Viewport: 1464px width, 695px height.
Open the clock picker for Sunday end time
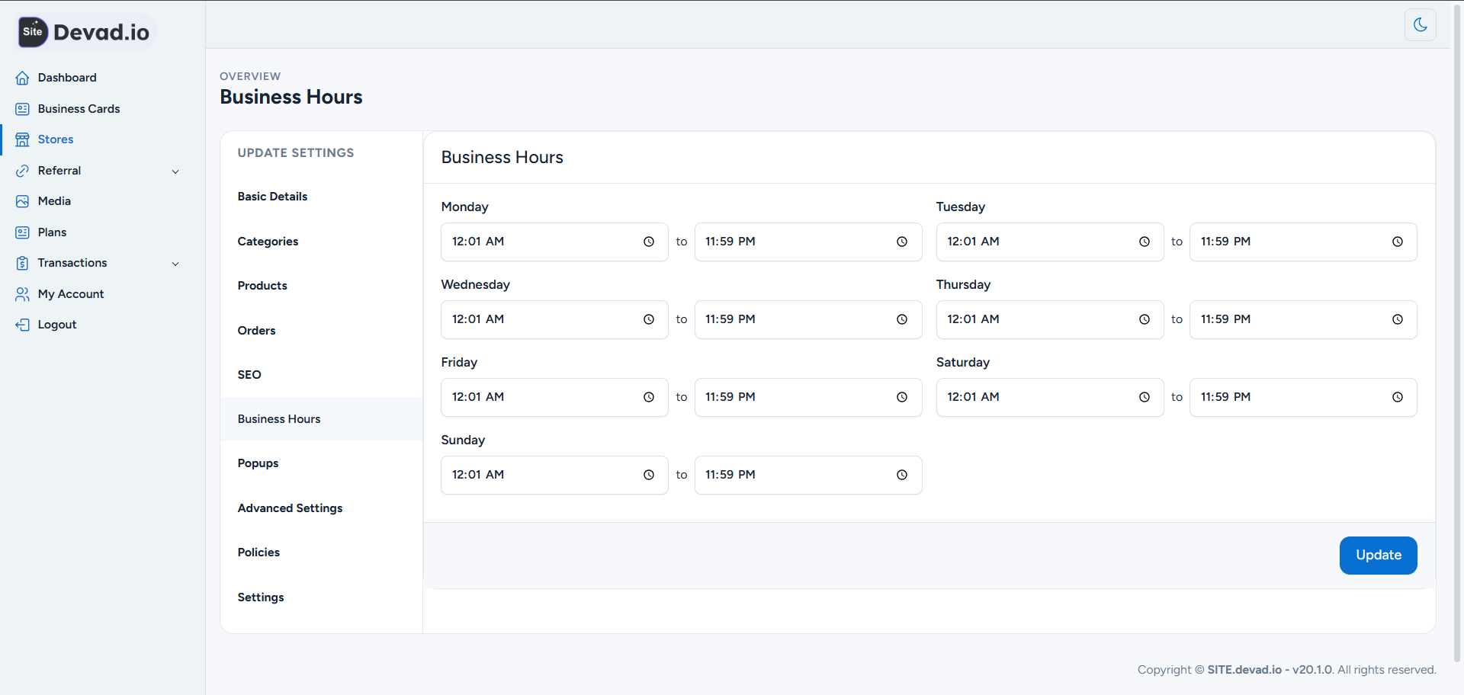[902, 475]
